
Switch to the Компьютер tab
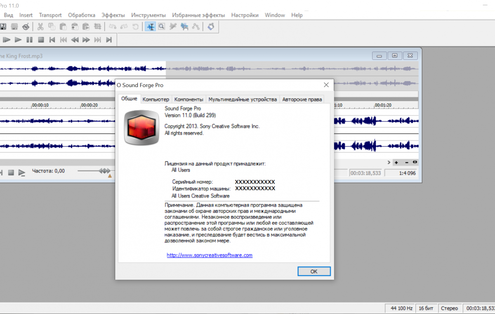(x=156, y=99)
